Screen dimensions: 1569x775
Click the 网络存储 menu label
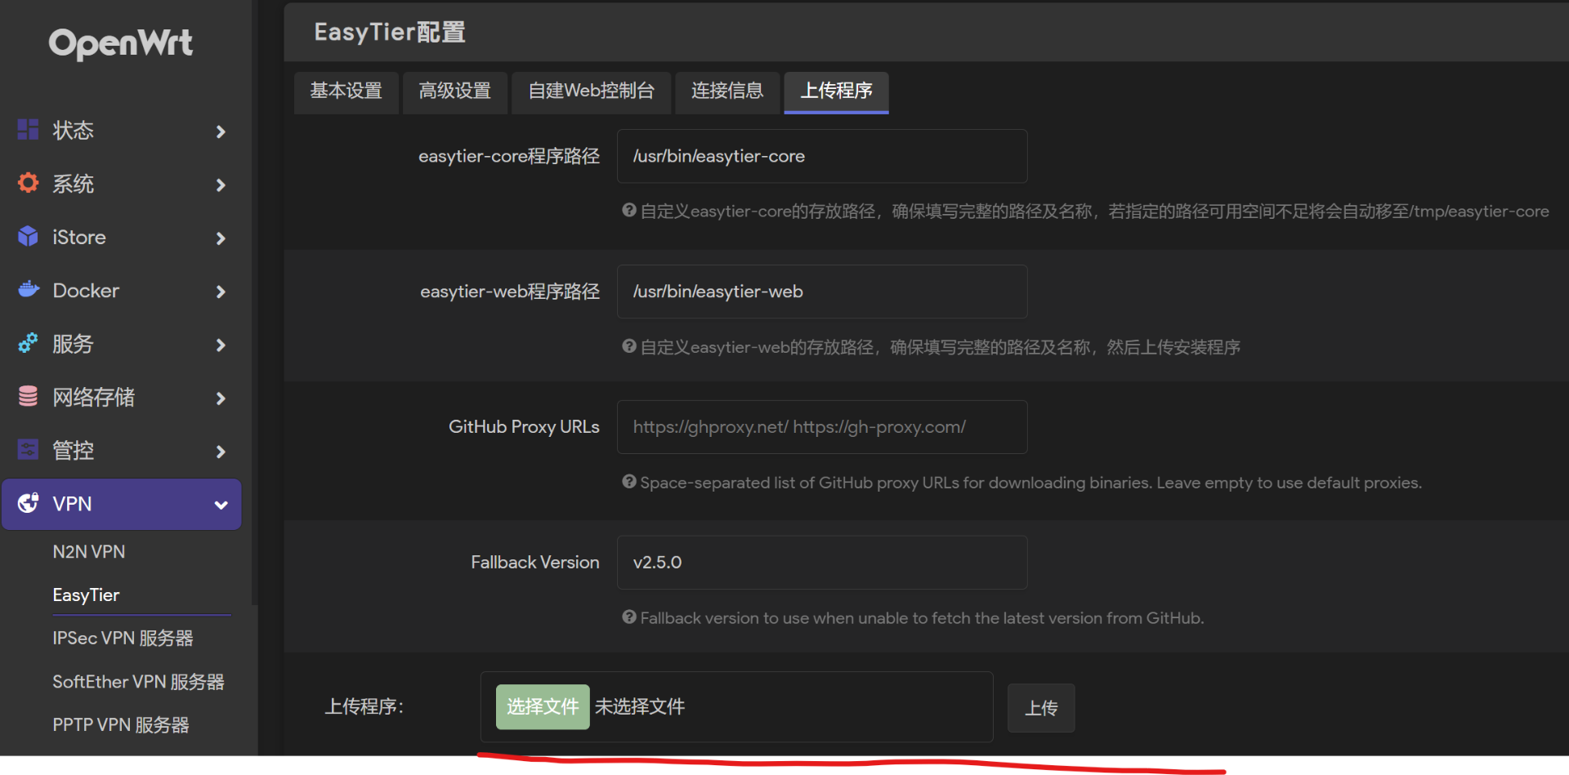click(94, 398)
